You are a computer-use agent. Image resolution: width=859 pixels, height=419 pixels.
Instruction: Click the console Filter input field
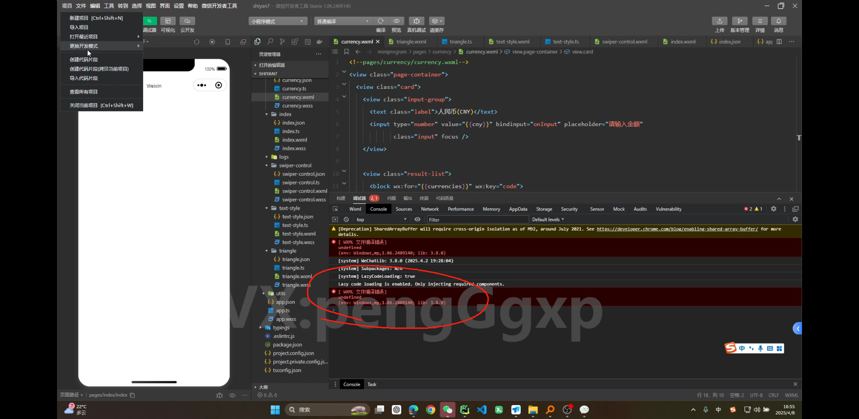478,219
